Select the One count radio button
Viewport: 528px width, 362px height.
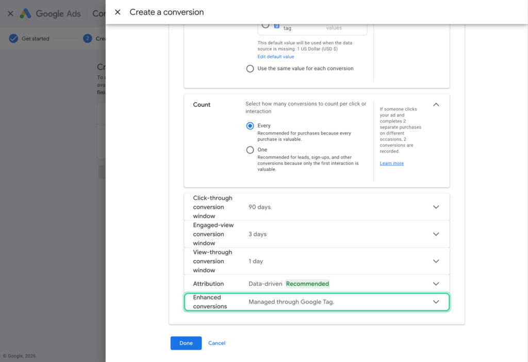click(250, 150)
